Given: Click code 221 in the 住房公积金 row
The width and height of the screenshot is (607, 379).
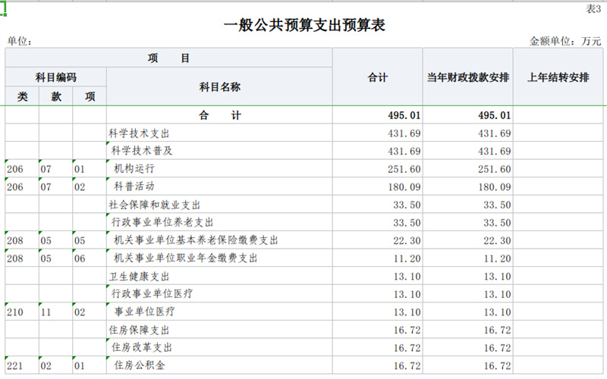Looking at the screenshot, I should [14, 365].
